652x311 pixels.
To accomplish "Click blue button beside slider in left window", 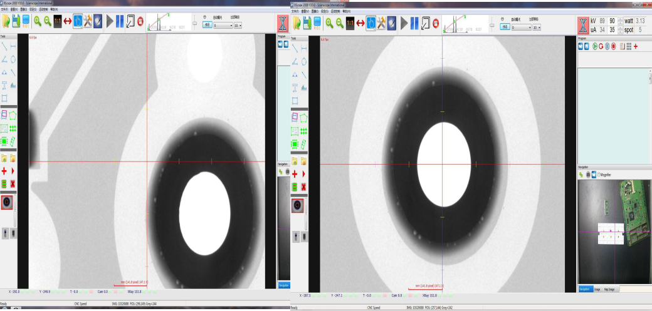I will tap(207, 25).
